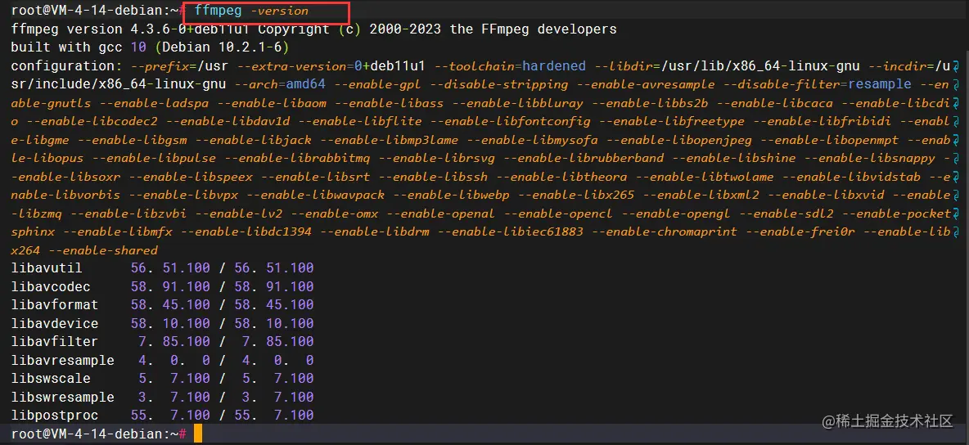Screen dimensions: 969x445
Task: Click the 'libswresample' version row
Action: tap(163, 397)
